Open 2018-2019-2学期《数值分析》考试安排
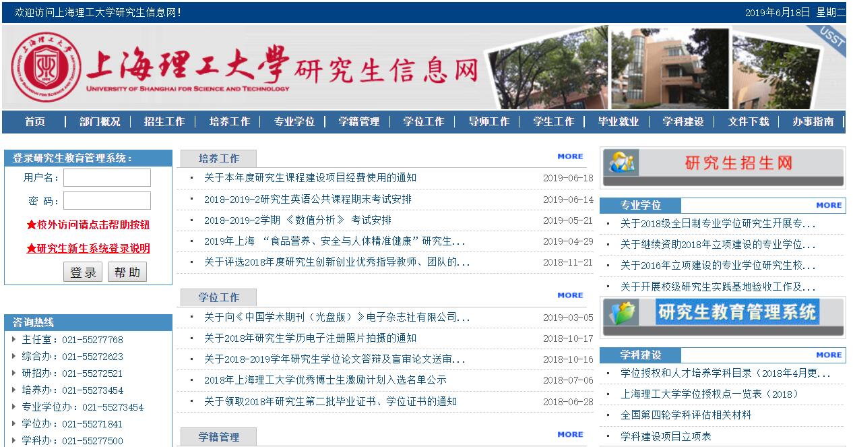 pos(298,220)
